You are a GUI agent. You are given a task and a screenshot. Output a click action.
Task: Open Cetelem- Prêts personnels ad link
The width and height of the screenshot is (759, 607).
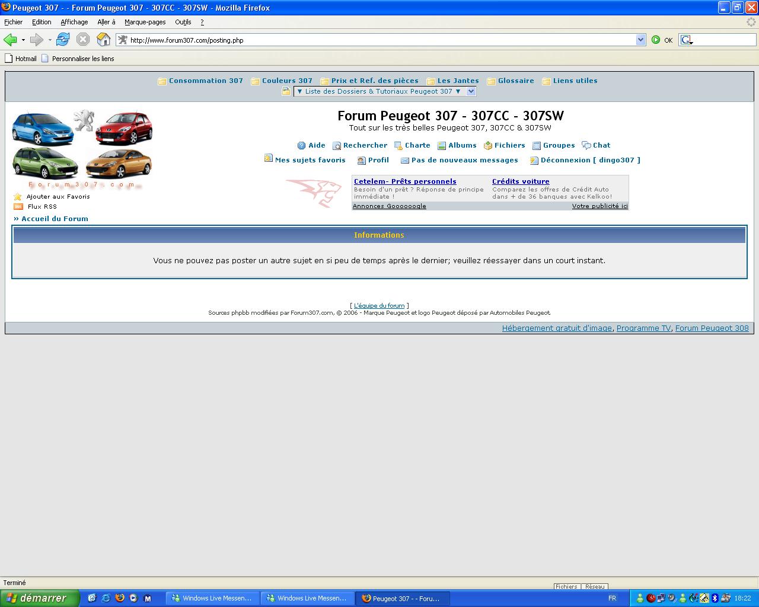405,181
